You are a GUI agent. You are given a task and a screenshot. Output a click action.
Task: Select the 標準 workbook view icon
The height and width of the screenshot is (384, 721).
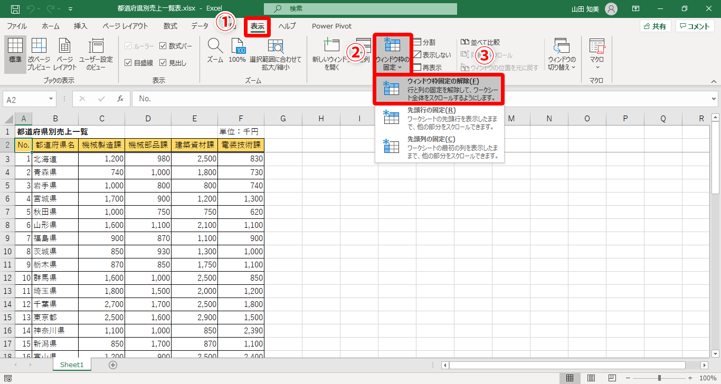coord(15,54)
